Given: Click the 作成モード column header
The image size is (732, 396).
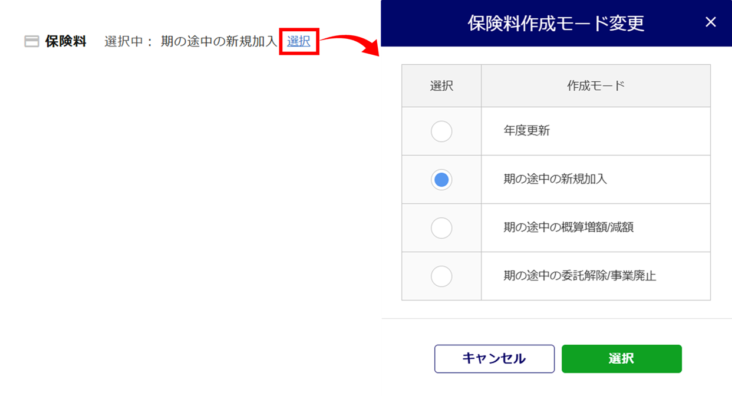Looking at the screenshot, I should (596, 86).
